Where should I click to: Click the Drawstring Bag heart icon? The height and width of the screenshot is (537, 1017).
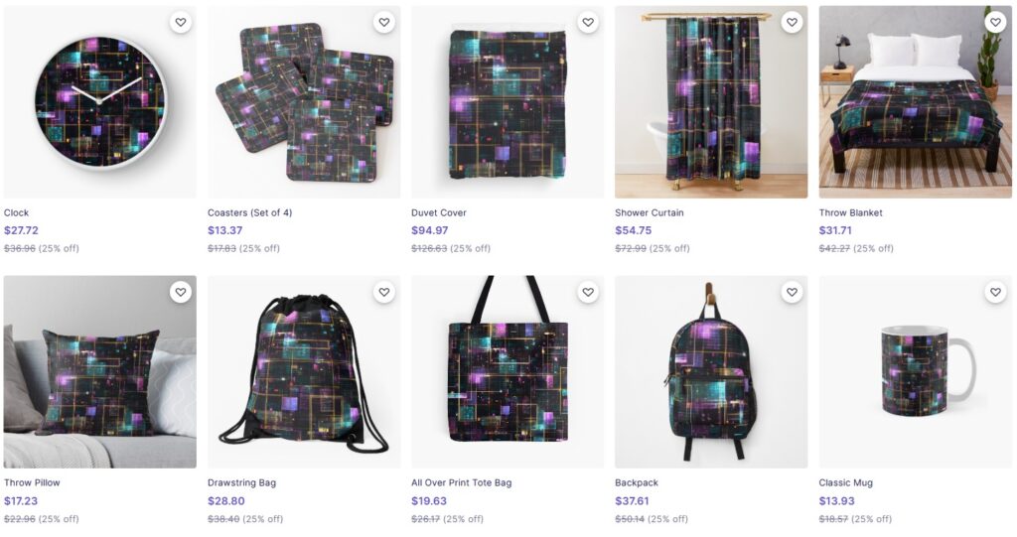(384, 292)
